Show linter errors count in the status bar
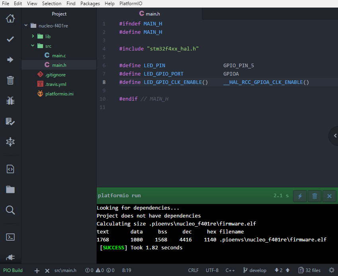This screenshot has width=338, height=276. (89, 270)
